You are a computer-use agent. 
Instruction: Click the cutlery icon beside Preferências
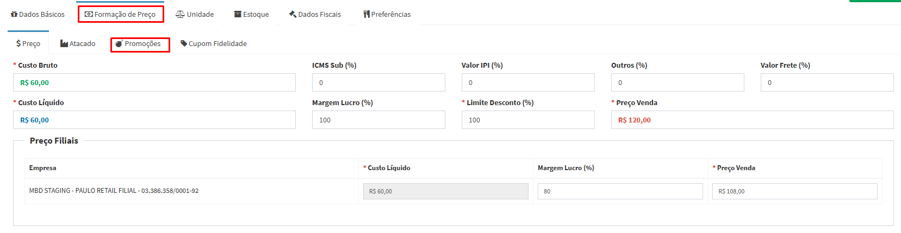(x=366, y=15)
